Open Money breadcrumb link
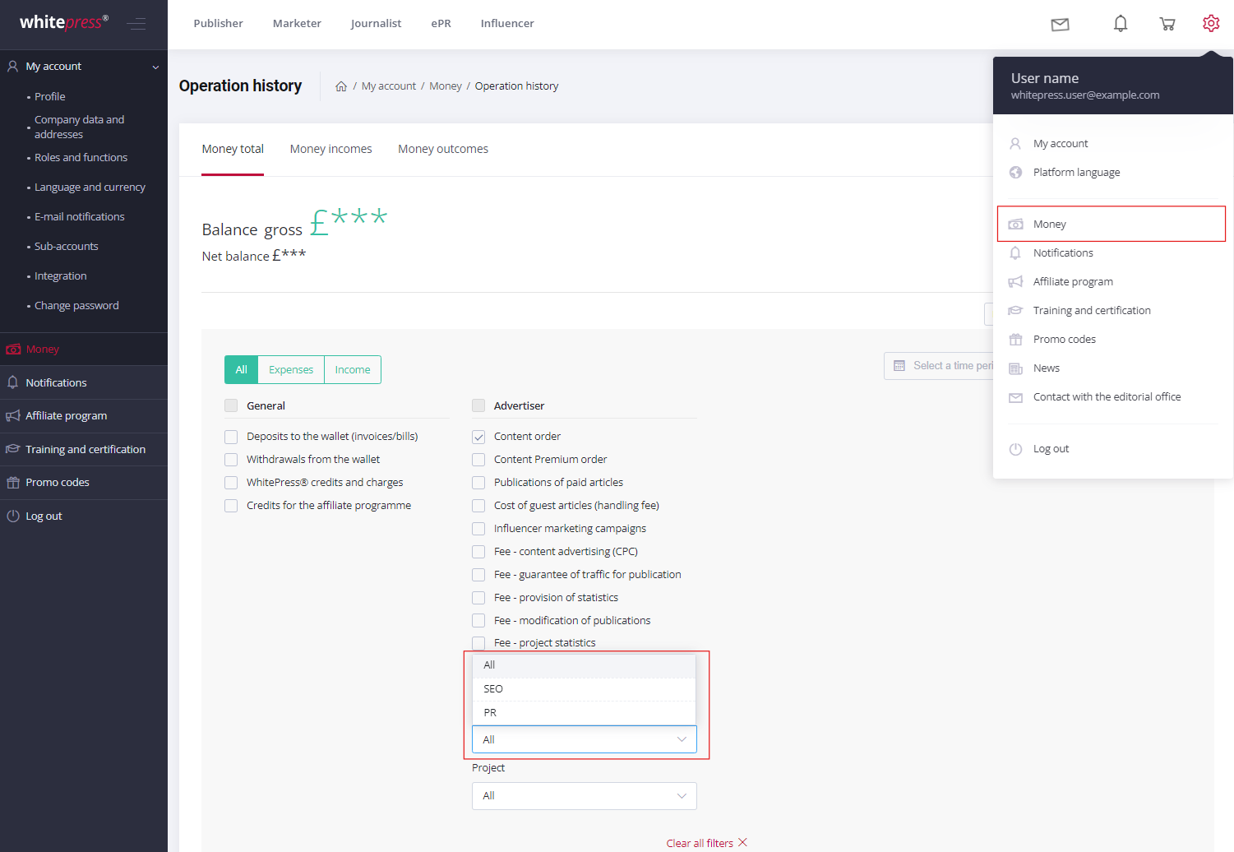 pos(446,86)
